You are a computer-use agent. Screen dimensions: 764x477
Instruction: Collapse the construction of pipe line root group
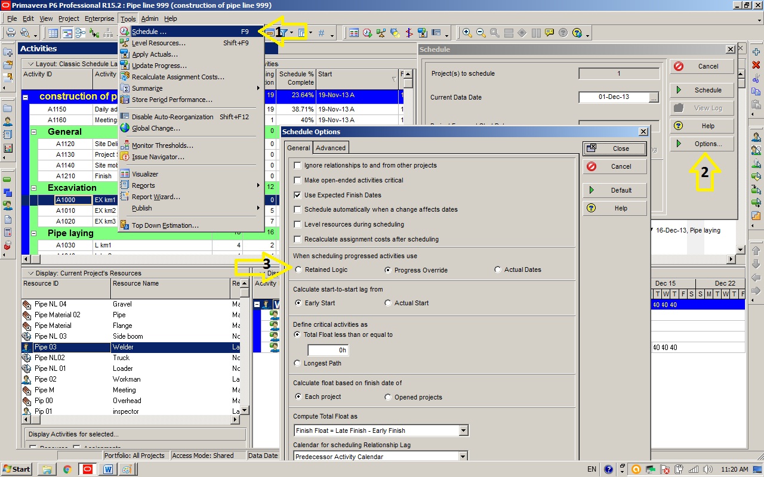[26, 97]
